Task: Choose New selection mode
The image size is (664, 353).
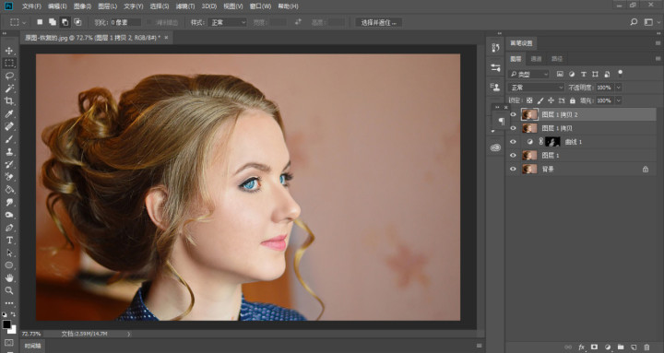Action: (x=40, y=22)
